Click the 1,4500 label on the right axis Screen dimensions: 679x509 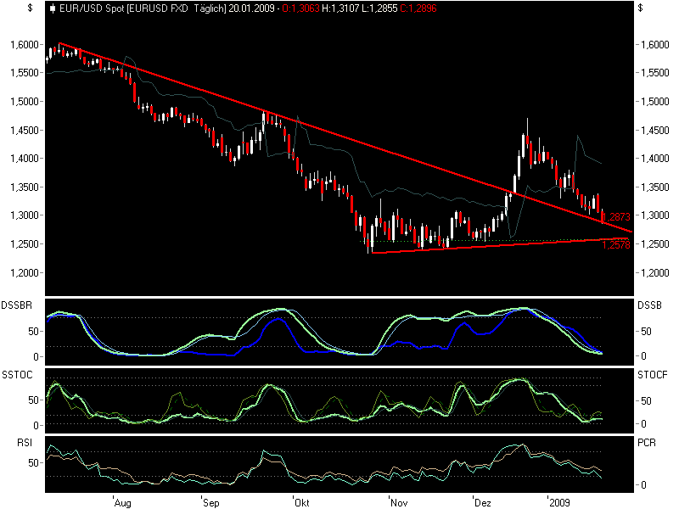tap(655, 131)
